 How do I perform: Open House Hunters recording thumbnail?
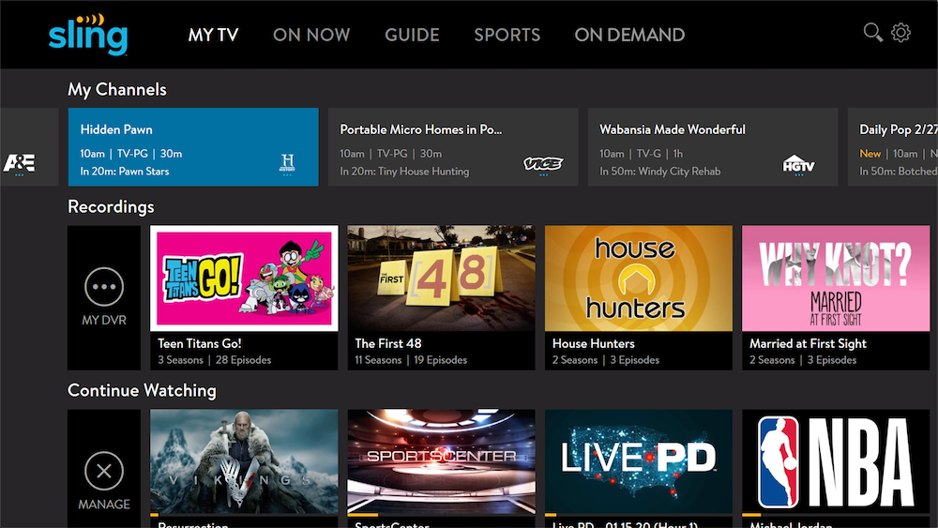(x=638, y=278)
